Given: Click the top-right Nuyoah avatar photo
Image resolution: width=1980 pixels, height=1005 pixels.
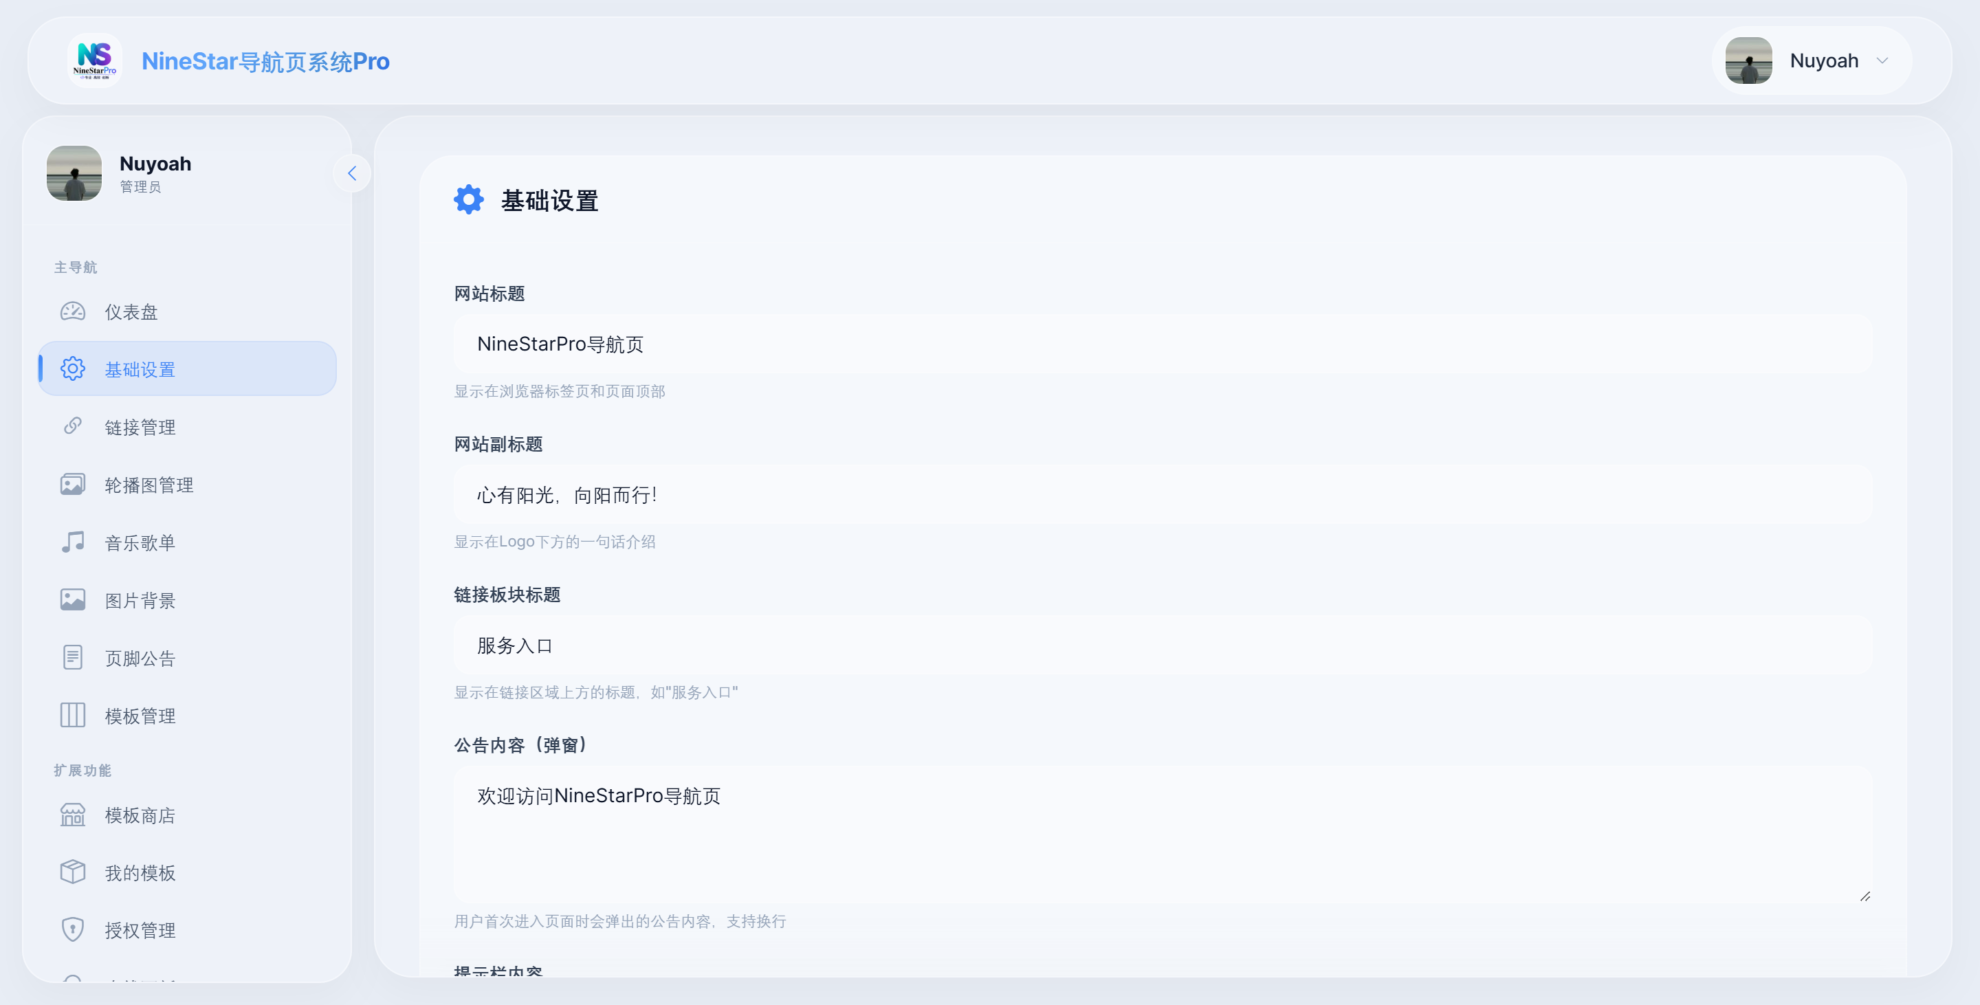Looking at the screenshot, I should coord(1748,60).
